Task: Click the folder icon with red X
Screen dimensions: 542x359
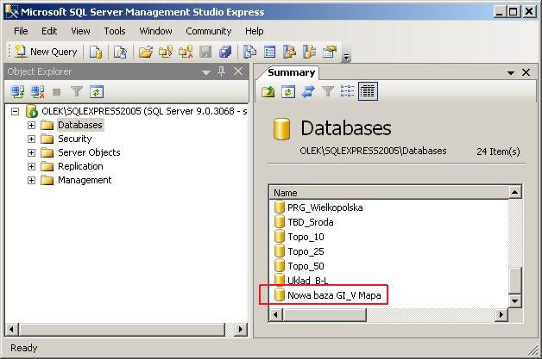Action: [186, 52]
